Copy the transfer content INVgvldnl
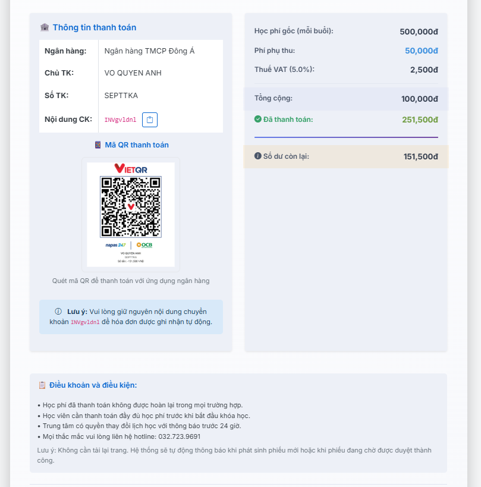481x487 pixels. tap(150, 120)
